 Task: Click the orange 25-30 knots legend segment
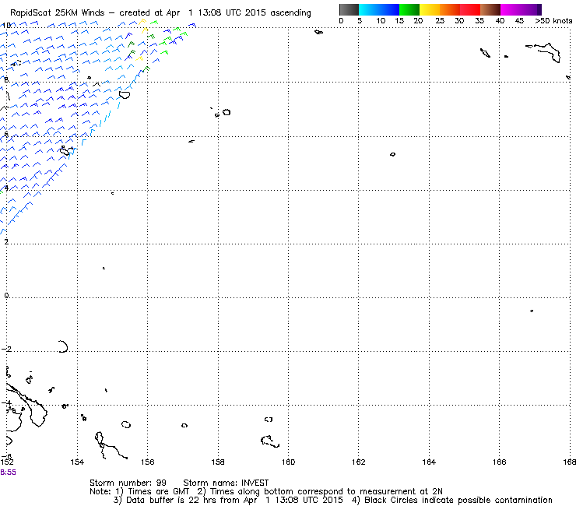(x=450, y=9)
